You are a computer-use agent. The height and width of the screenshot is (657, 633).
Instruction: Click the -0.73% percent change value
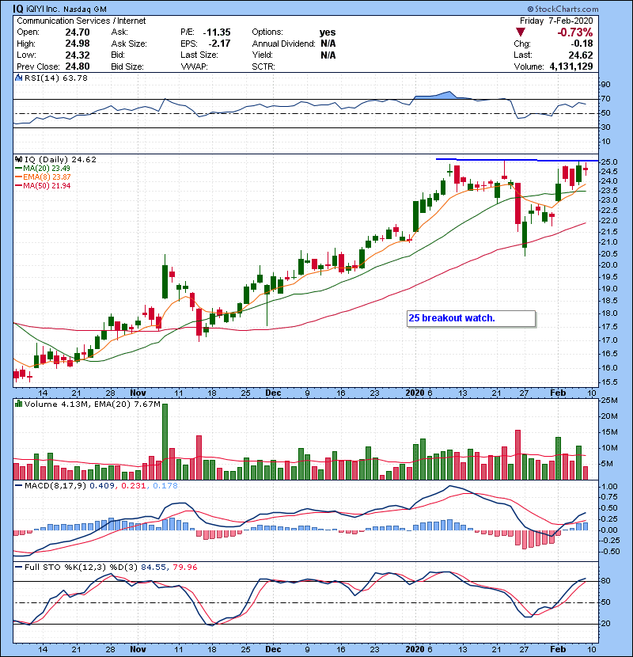click(574, 32)
